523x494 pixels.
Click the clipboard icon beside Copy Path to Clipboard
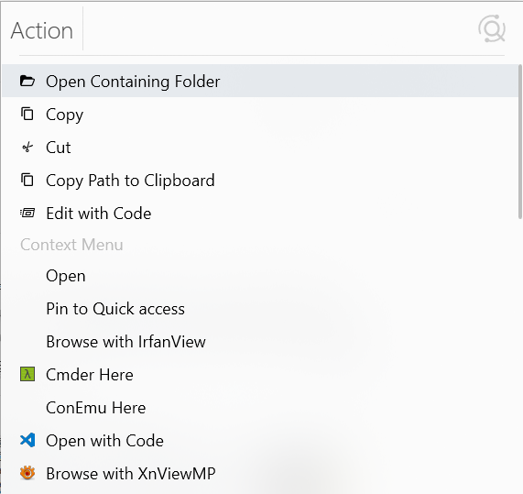pyautogui.click(x=27, y=180)
